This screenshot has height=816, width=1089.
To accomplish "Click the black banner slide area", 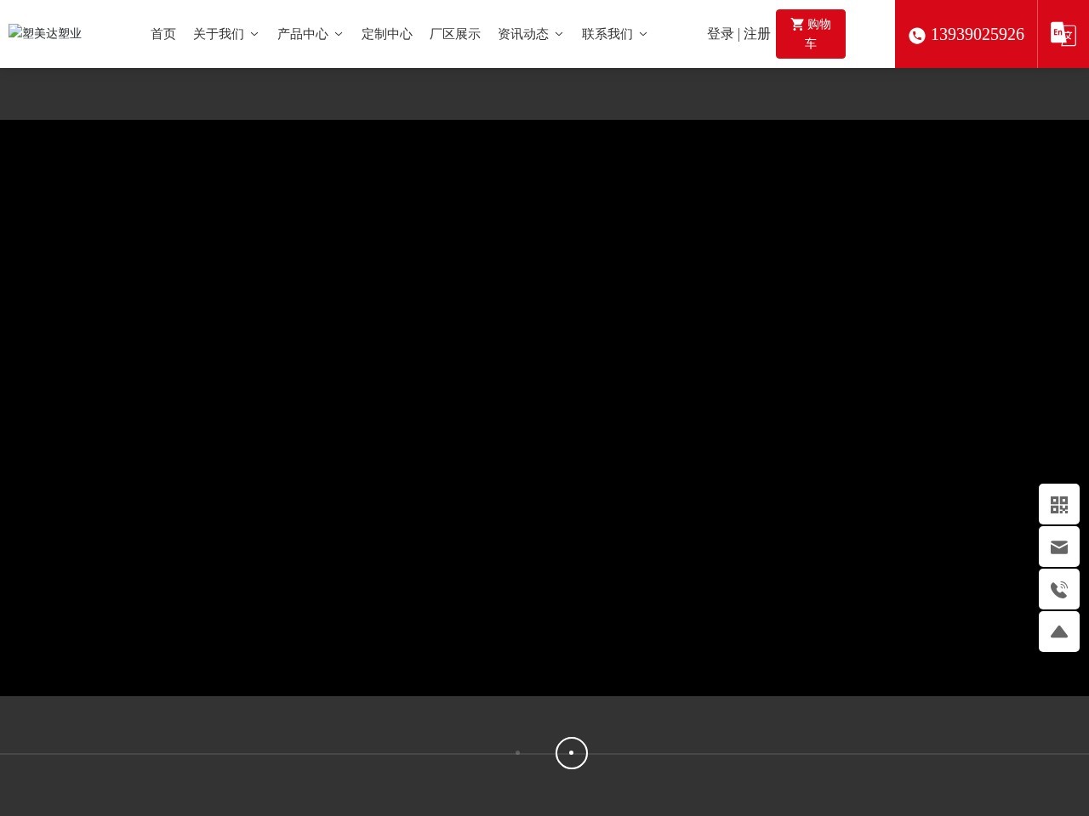I will click(x=544, y=408).
